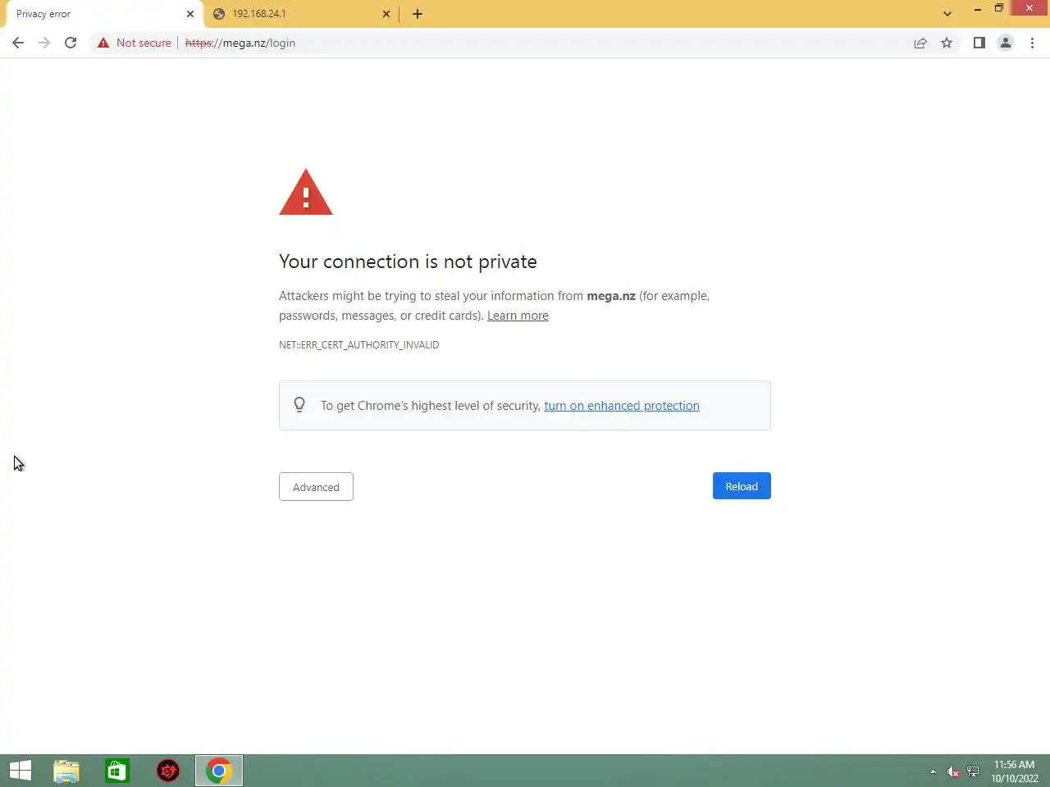1050x787 pixels.
Task: Open the Windows Start button
Action: pos(21,771)
